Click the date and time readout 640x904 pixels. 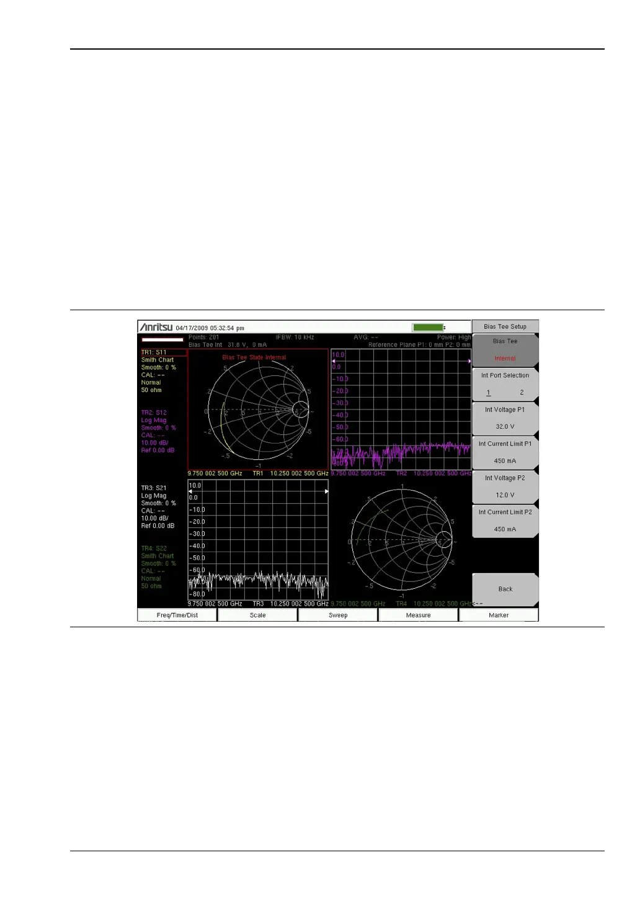[x=210, y=328]
